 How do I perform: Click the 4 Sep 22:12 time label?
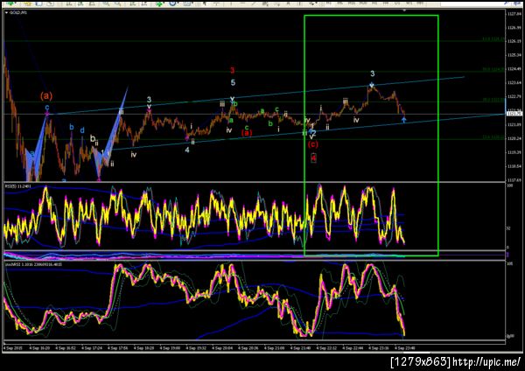pos(327,348)
